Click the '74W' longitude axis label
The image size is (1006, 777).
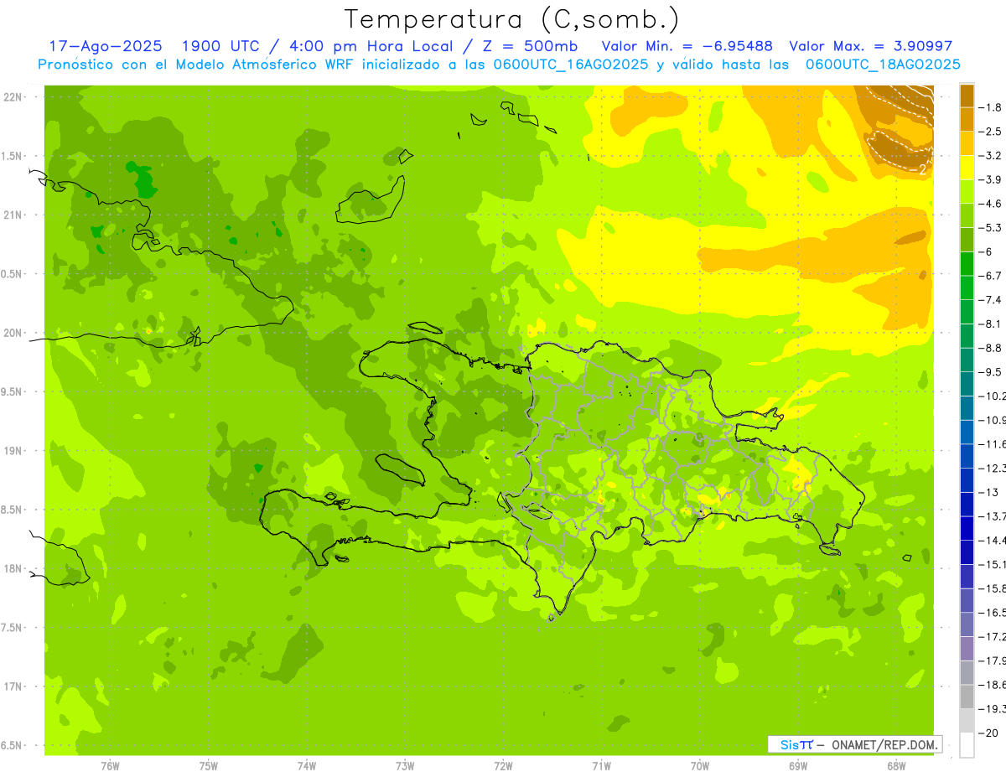(307, 766)
